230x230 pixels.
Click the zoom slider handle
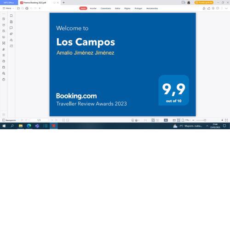click(x=205, y=120)
